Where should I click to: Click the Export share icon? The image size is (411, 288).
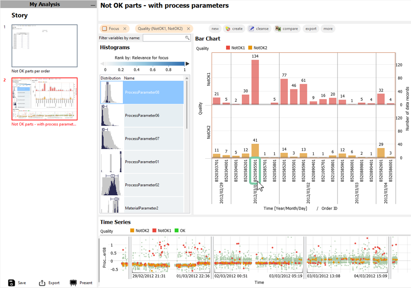(42, 282)
